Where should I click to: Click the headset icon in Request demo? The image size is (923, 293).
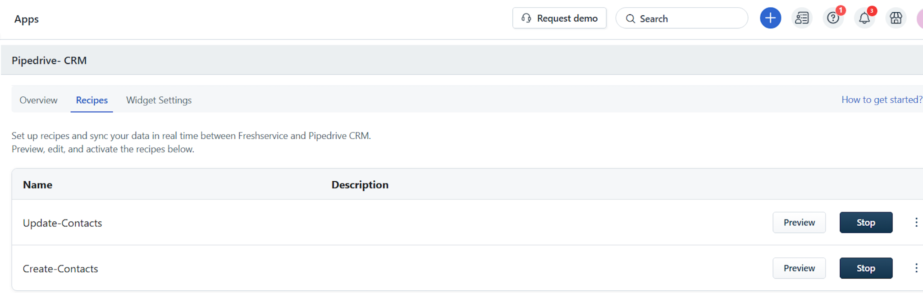(526, 18)
